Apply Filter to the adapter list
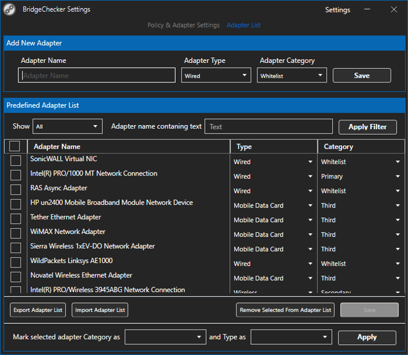The width and height of the screenshot is (408, 355). coord(368,127)
